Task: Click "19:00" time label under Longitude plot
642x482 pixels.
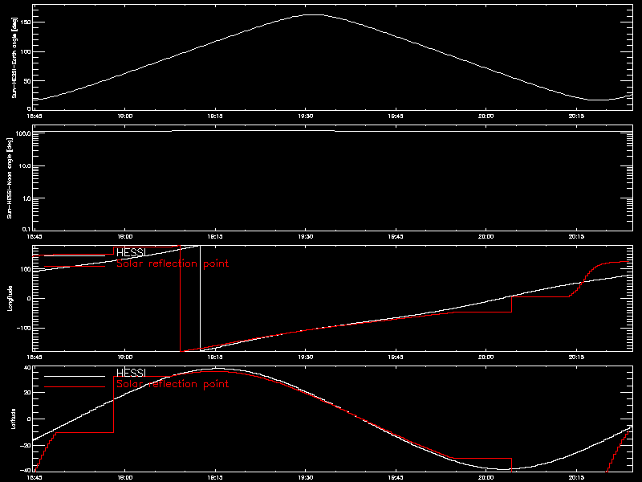Action: (125, 357)
